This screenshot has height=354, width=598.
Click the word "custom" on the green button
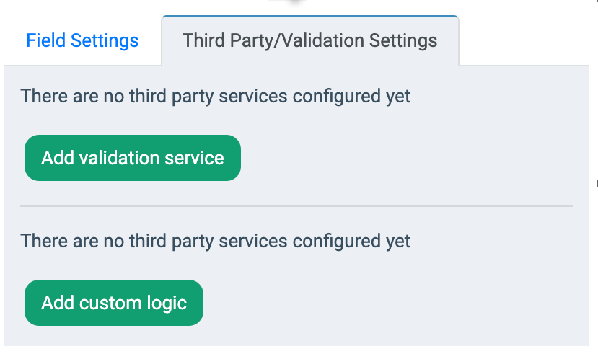click(x=107, y=303)
